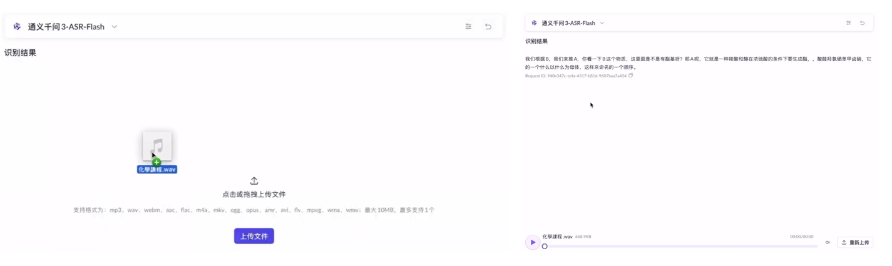Open the 通义千问3-ASR-Flash selector on left

point(66,27)
